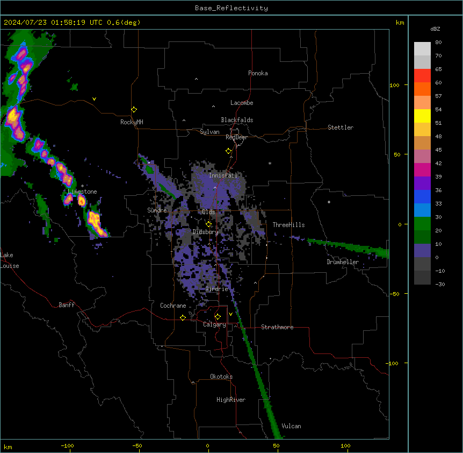The image size is (463, 453).
Task: Click the Stettler label
Action: click(x=341, y=128)
